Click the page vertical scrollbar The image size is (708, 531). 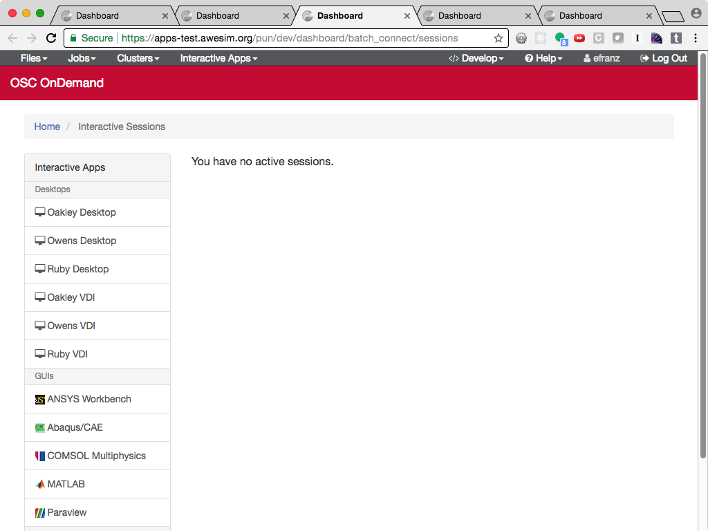point(702,255)
